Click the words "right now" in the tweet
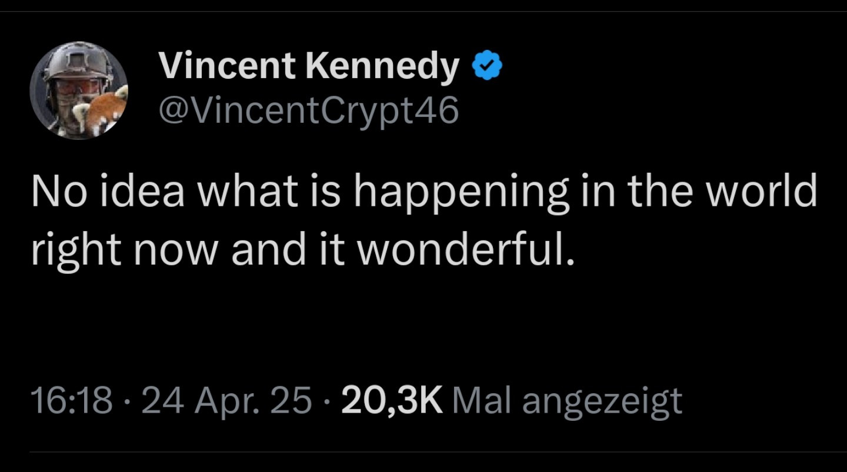 pos(126,252)
